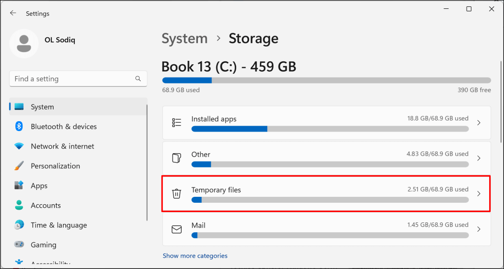Click the Mail envelope icon
Screen dimensions: 504x269
click(x=177, y=229)
